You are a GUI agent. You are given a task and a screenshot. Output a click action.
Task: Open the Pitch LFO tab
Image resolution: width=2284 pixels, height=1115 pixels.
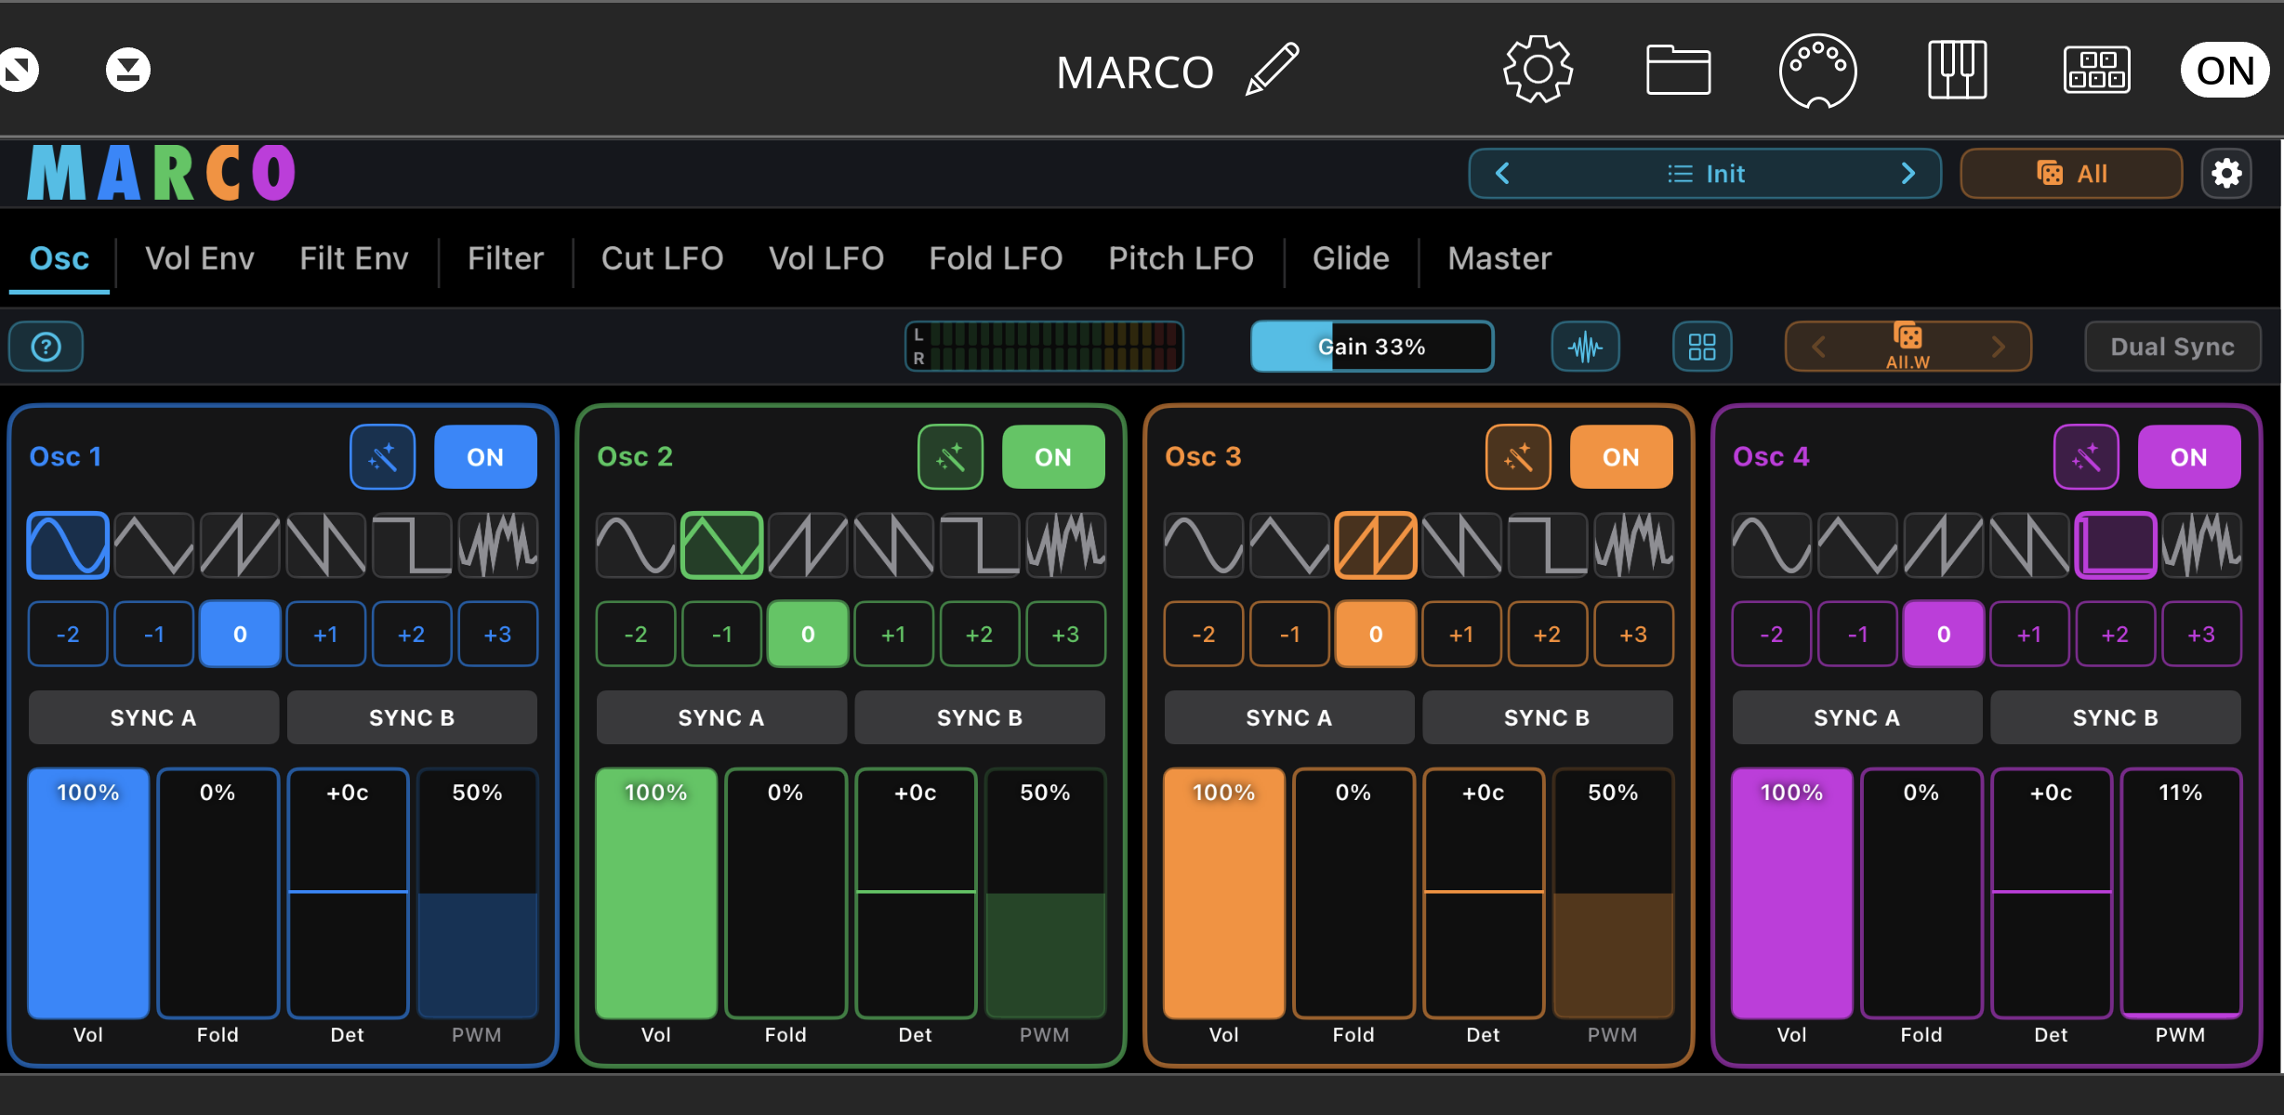tap(1182, 258)
